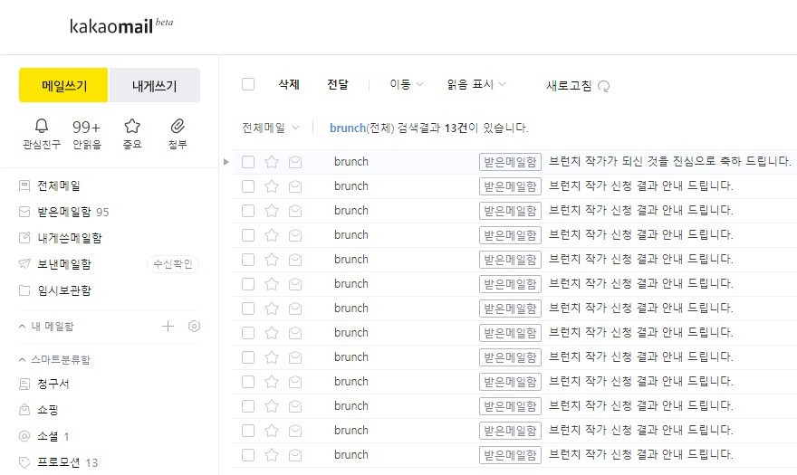Click the 삭제 delete button
This screenshot has width=797, height=475.
289,84
